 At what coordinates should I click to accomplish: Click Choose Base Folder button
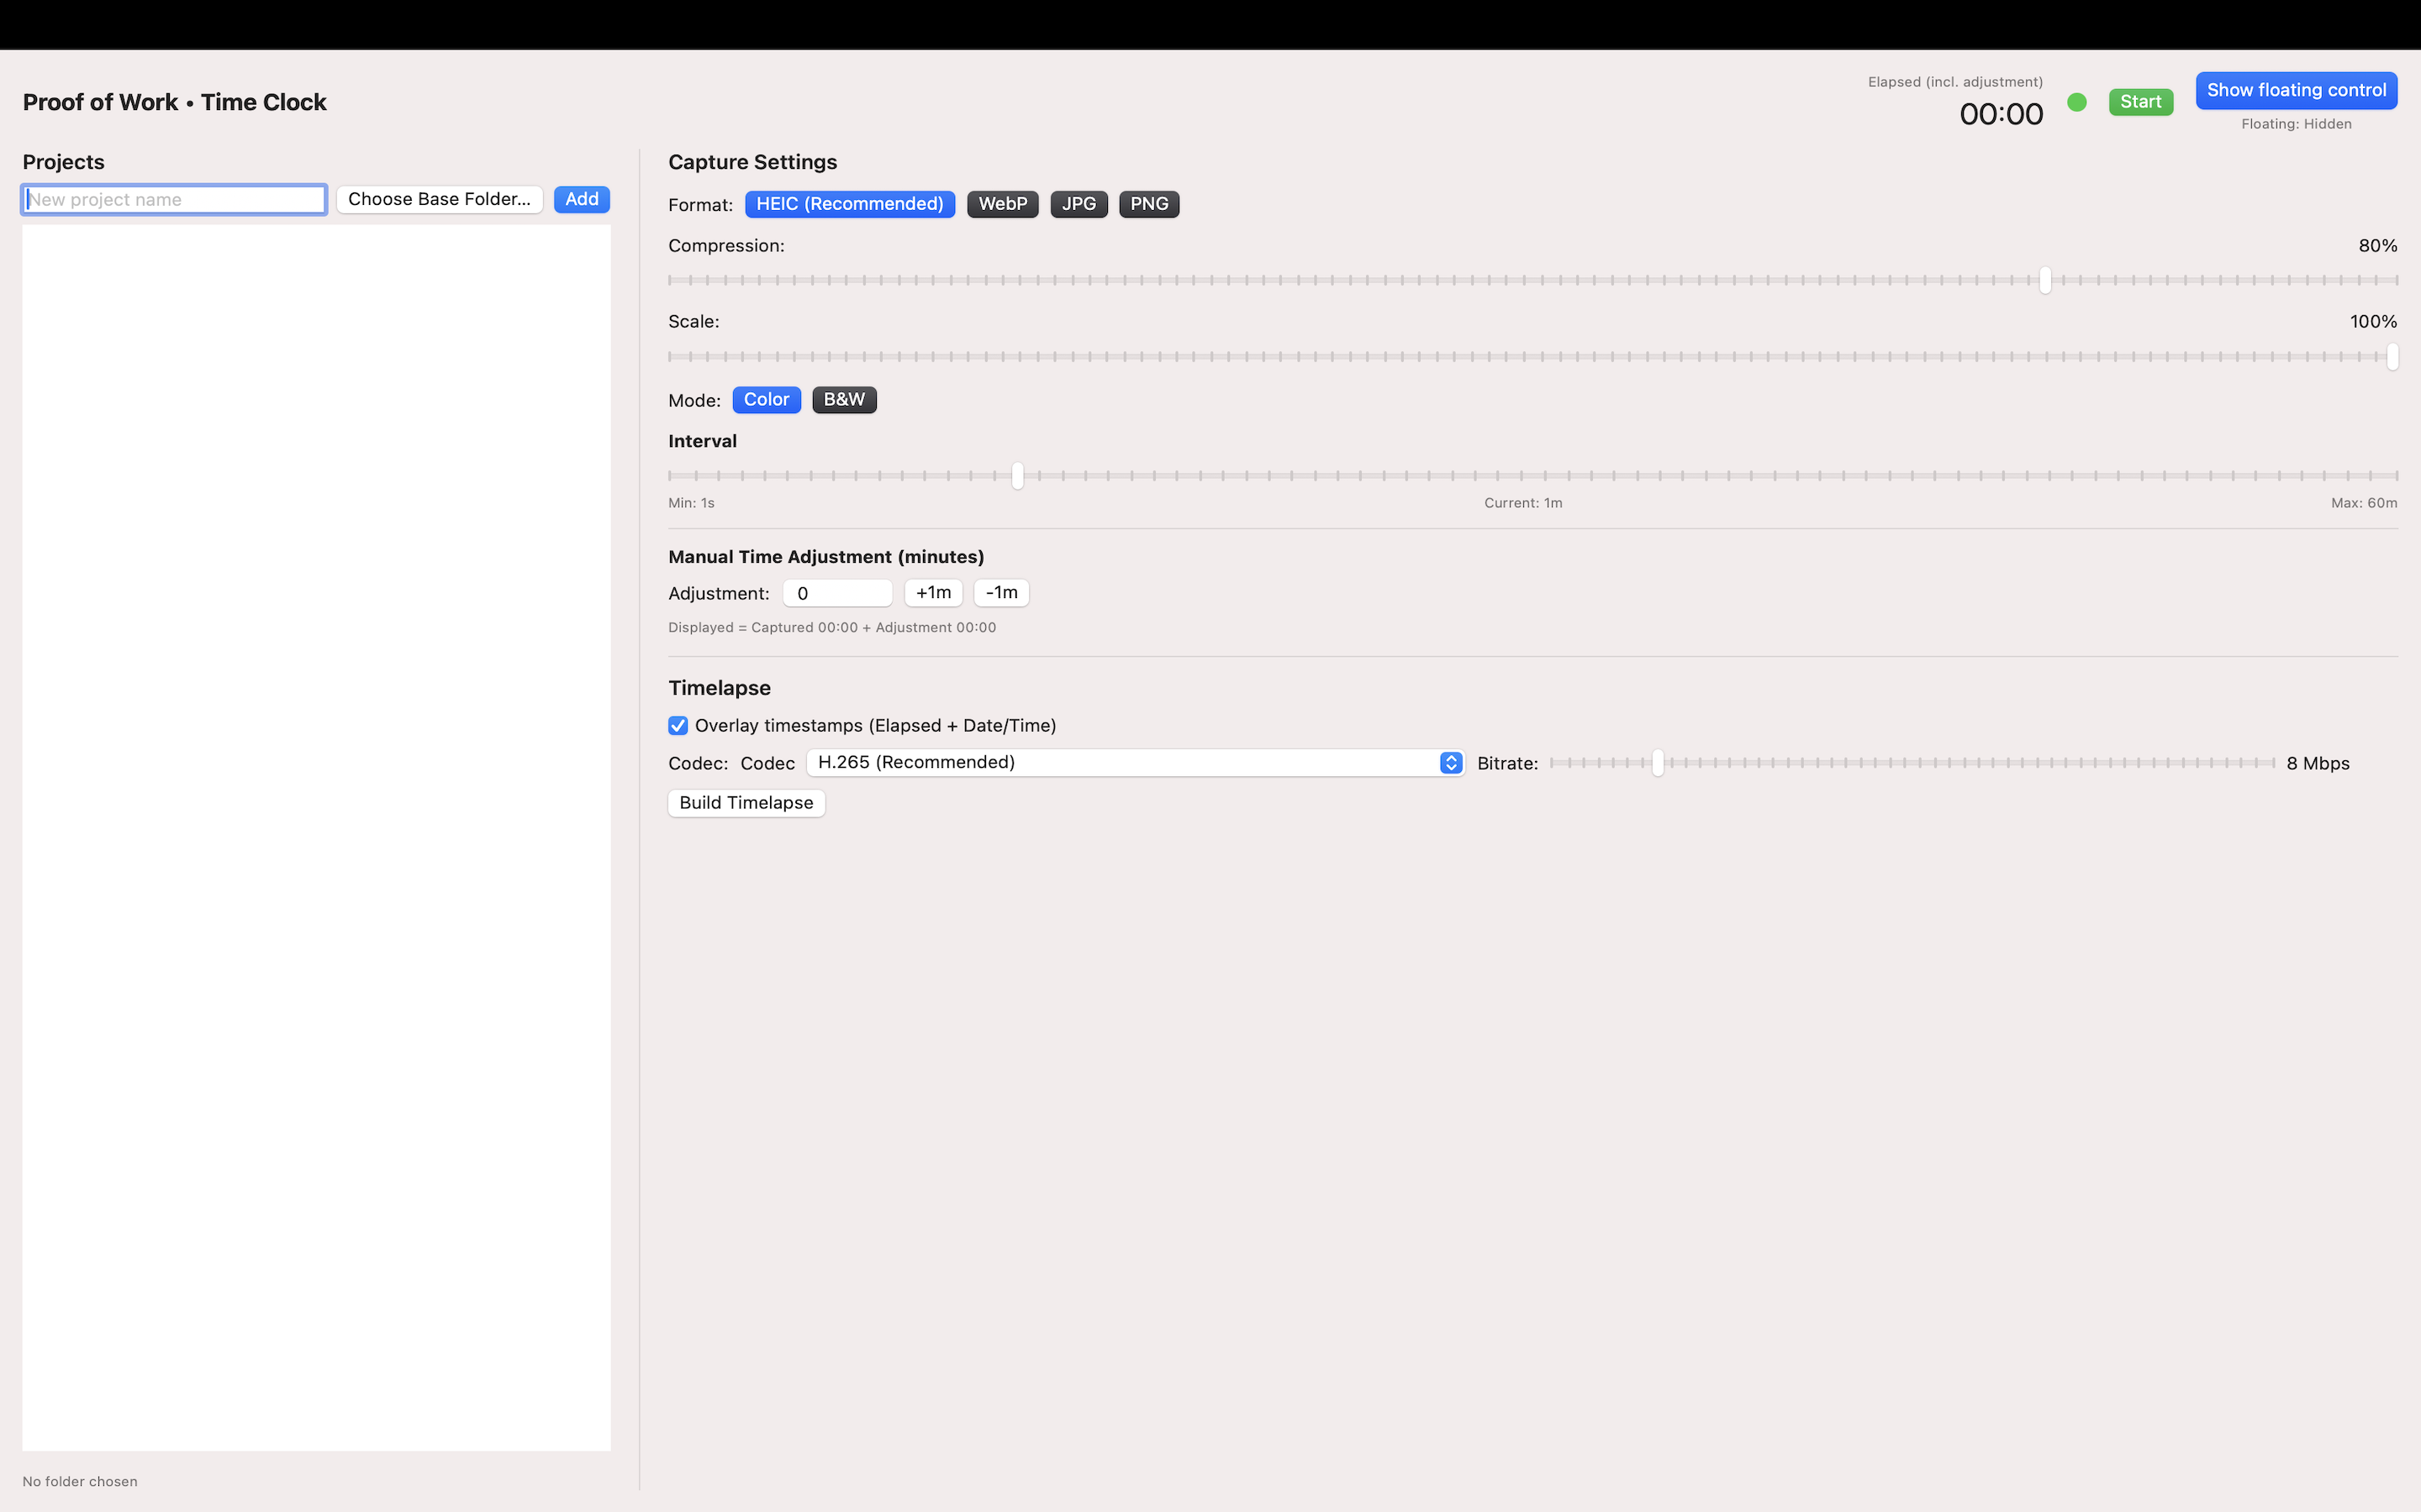click(x=439, y=199)
